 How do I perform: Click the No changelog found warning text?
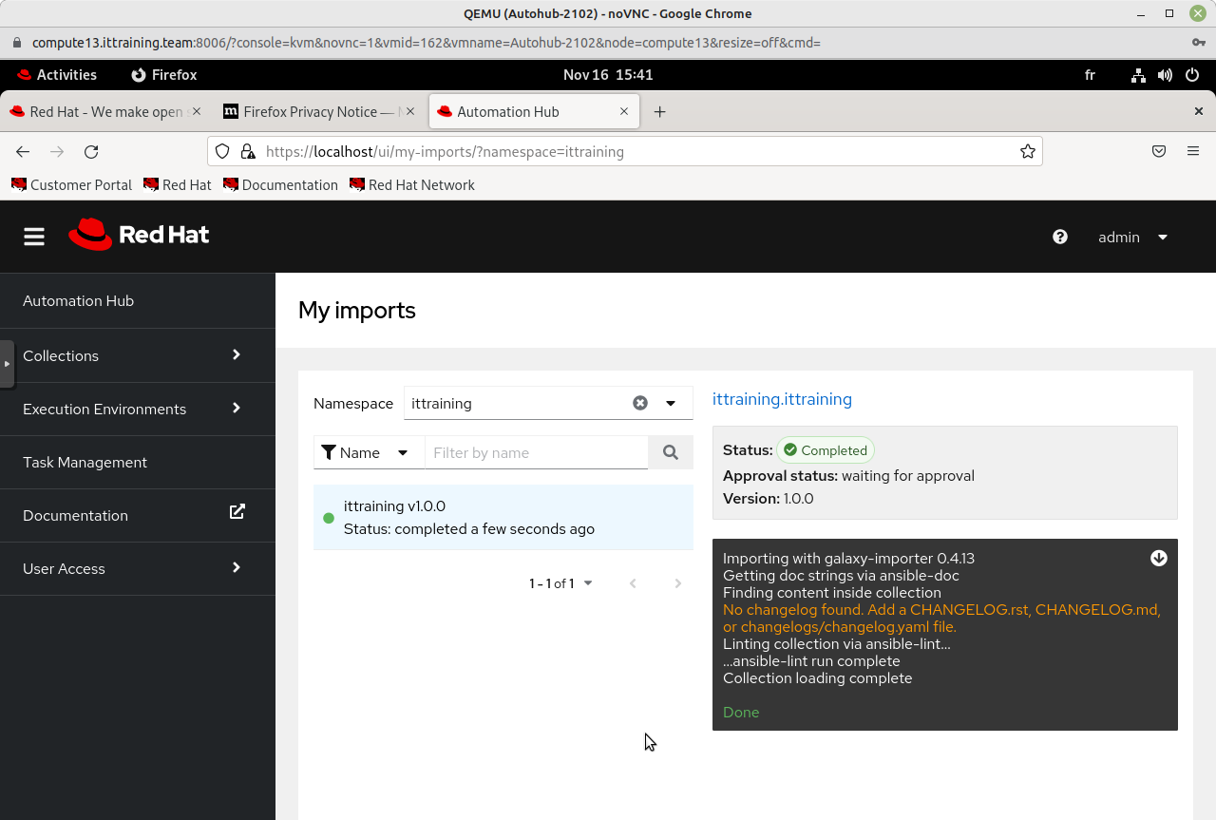[x=941, y=619]
